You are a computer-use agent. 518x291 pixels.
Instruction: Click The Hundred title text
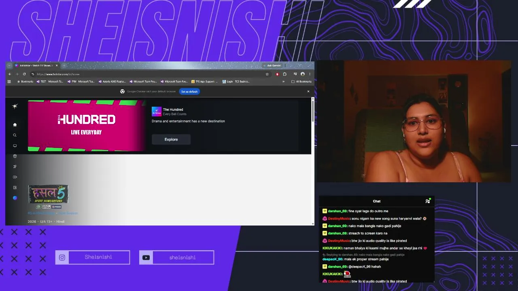click(x=173, y=110)
